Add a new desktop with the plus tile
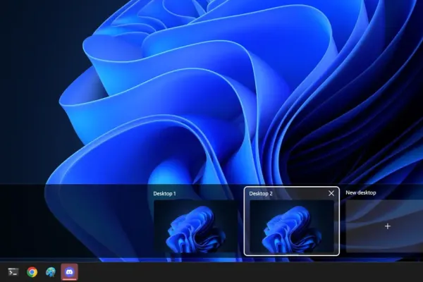Viewport: 423px width, 282px height. [384, 226]
